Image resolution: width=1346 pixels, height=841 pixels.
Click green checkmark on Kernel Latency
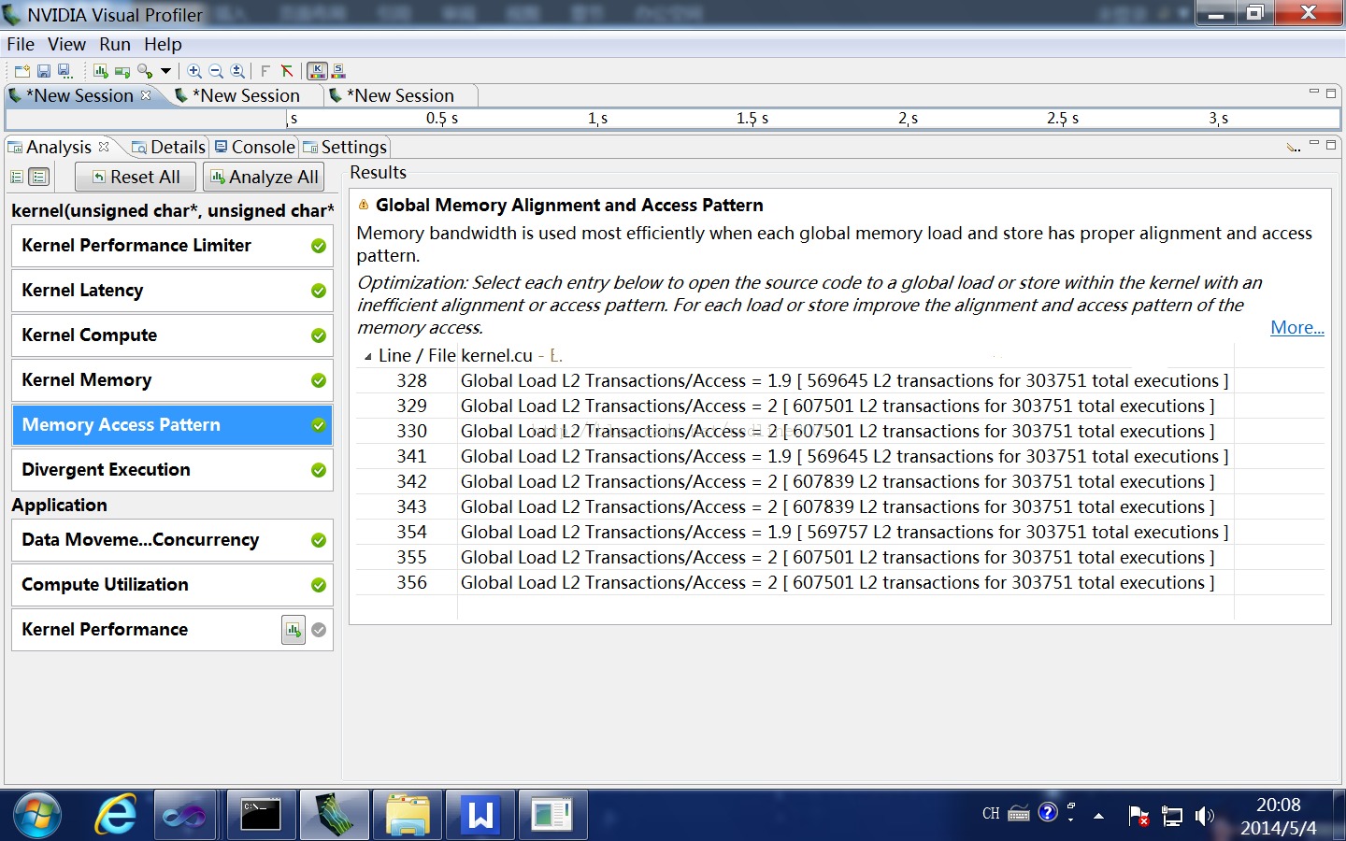[x=319, y=291]
